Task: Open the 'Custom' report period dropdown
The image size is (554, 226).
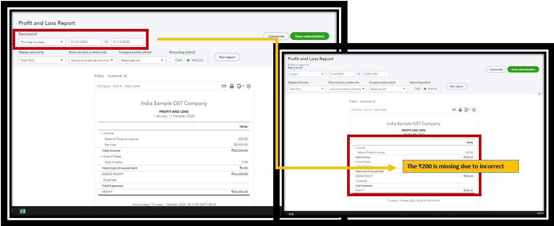Action: pos(306,74)
